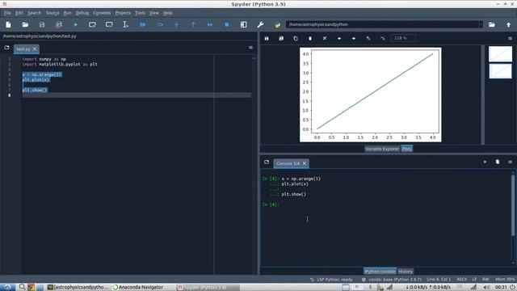This screenshot has width=517, height=291.
Task: Save all files using the toolbar
Action: (x=59, y=25)
